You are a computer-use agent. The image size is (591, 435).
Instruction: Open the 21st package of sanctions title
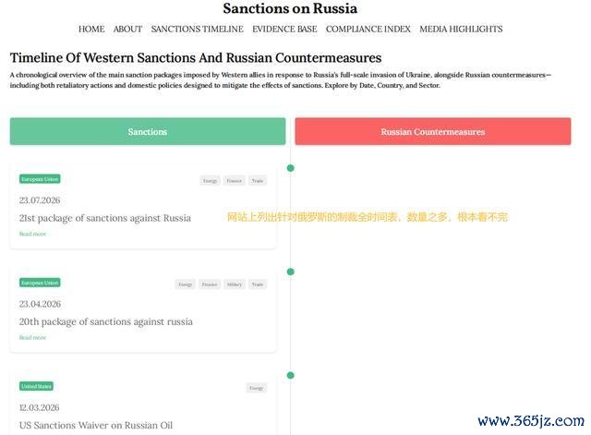pyautogui.click(x=104, y=218)
